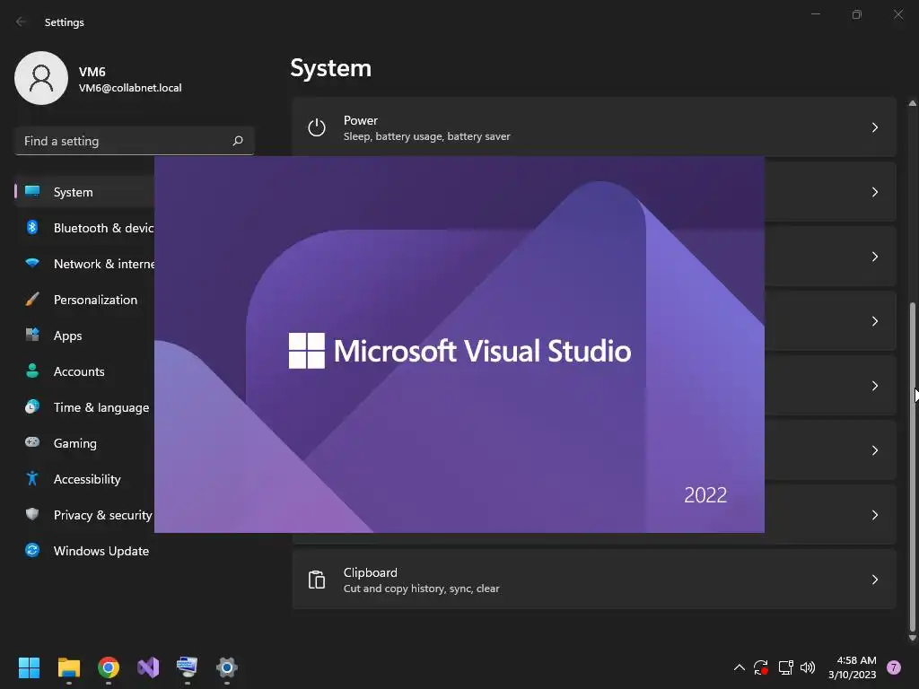Go to Gaming settings

[85, 443]
